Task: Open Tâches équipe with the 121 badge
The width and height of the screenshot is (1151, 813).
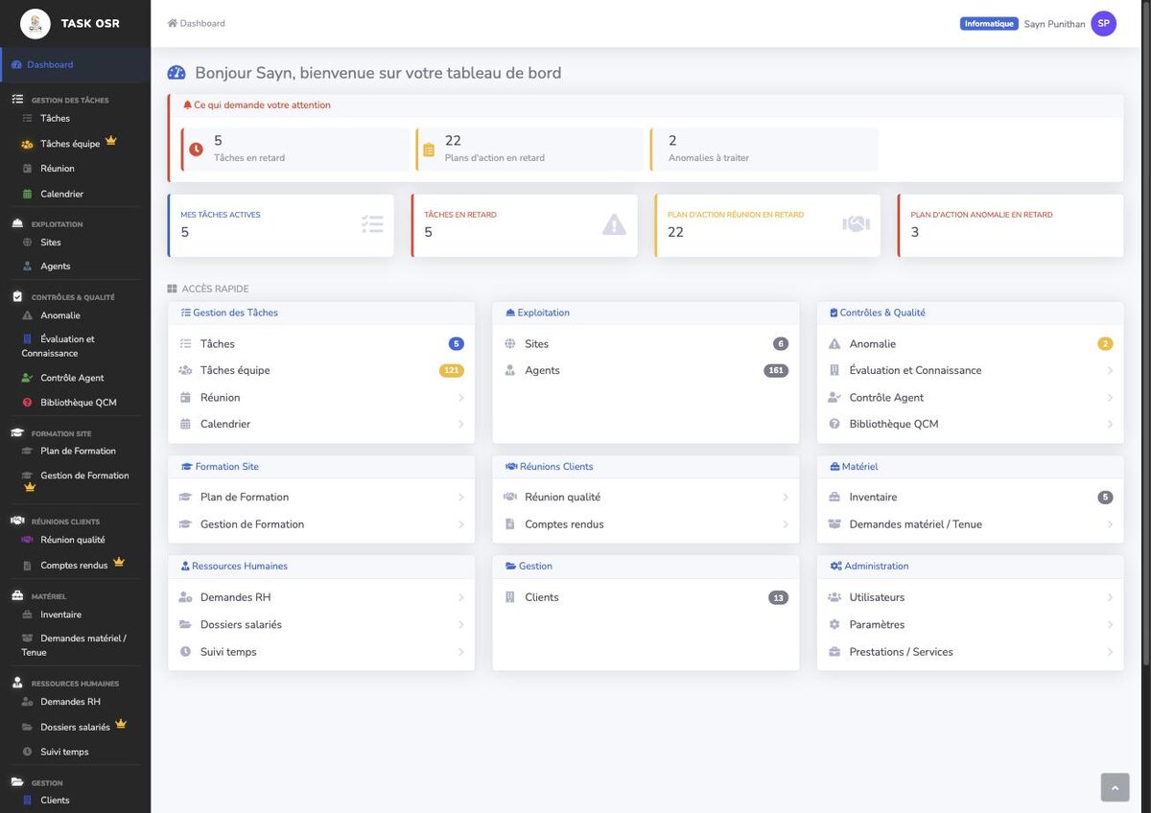Action: click(321, 370)
